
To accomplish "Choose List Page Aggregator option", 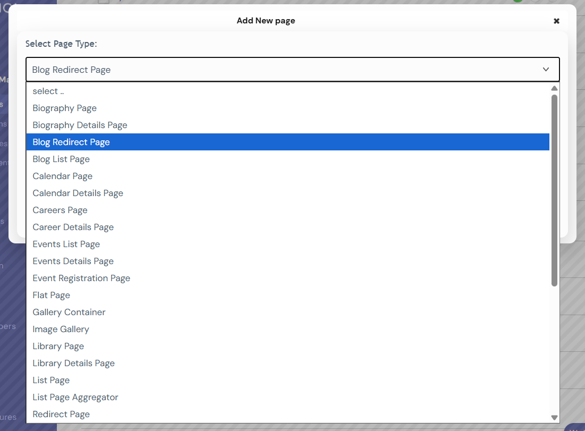I will (287, 398).
